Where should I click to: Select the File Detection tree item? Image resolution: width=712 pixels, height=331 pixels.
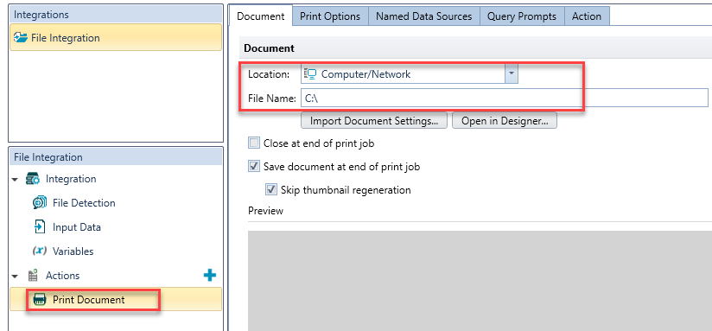[x=84, y=203]
